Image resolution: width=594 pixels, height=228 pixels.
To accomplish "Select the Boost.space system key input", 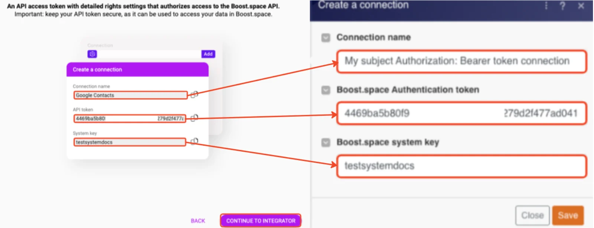I will click(x=461, y=166).
